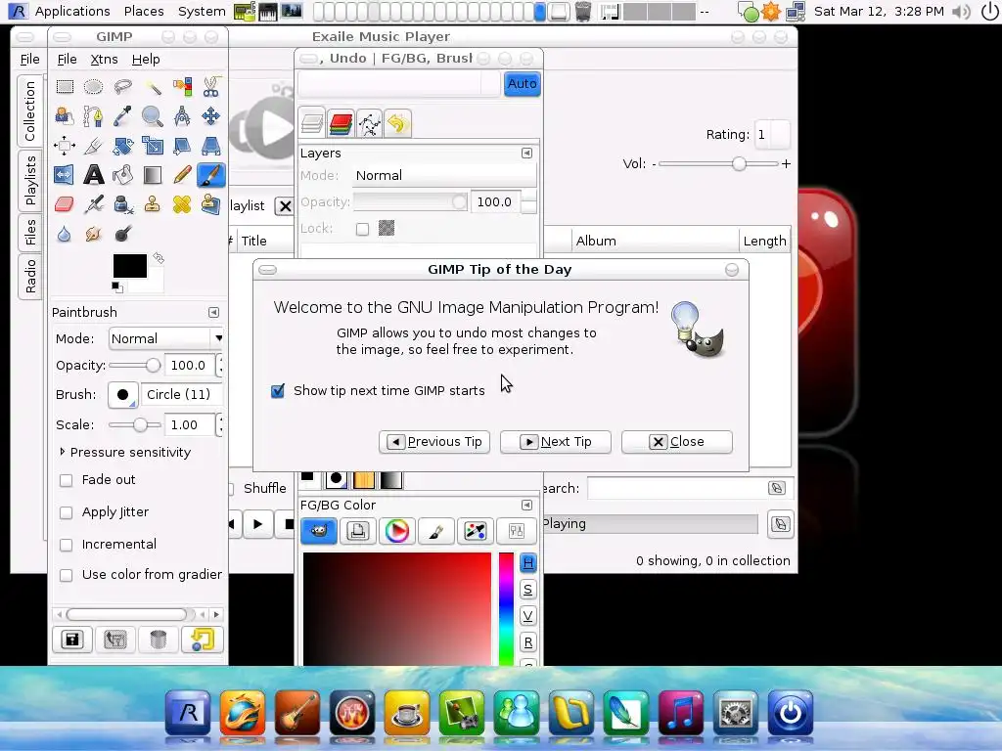This screenshot has width=1002, height=751.
Task: Open the Undo History tab icon
Action: pos(397,123)
